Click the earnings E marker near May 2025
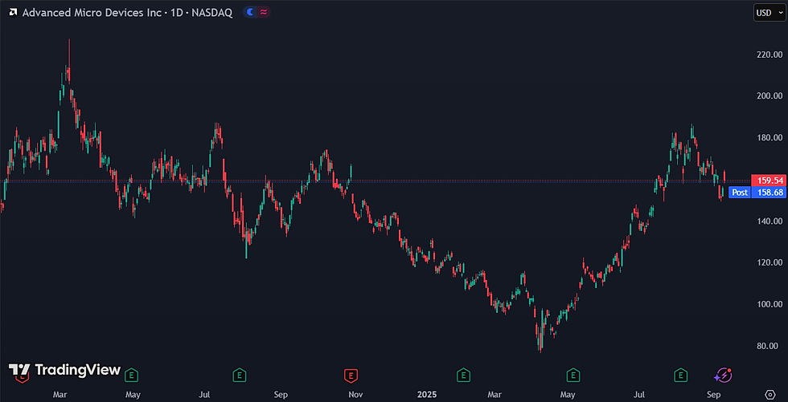Screen dimensions: 788x402 (x=573, y=374)
